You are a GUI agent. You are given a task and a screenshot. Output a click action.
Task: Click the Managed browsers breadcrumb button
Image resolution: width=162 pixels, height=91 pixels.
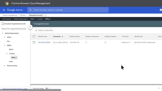[36, 15]
